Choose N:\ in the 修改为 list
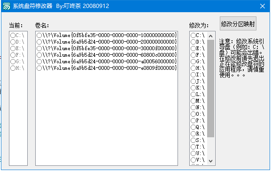271x171 pixels. 198,107
